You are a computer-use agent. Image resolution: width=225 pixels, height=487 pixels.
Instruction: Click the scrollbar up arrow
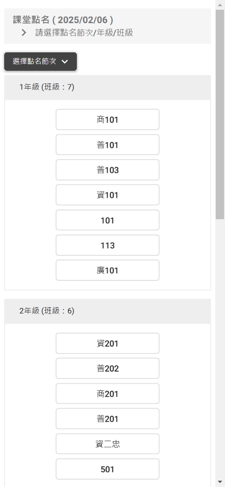pos(220,4)
